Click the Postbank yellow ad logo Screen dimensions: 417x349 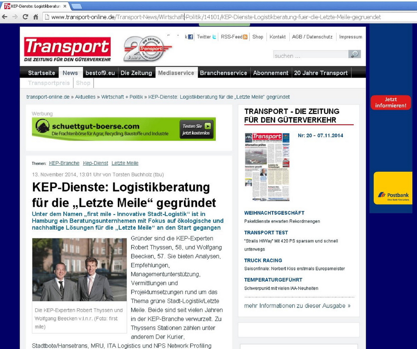[x=393, y=188]
